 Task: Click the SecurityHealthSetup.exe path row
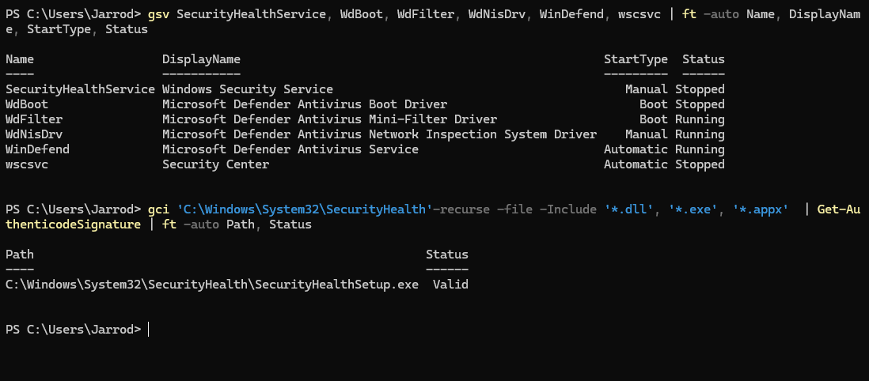point(211,284)
